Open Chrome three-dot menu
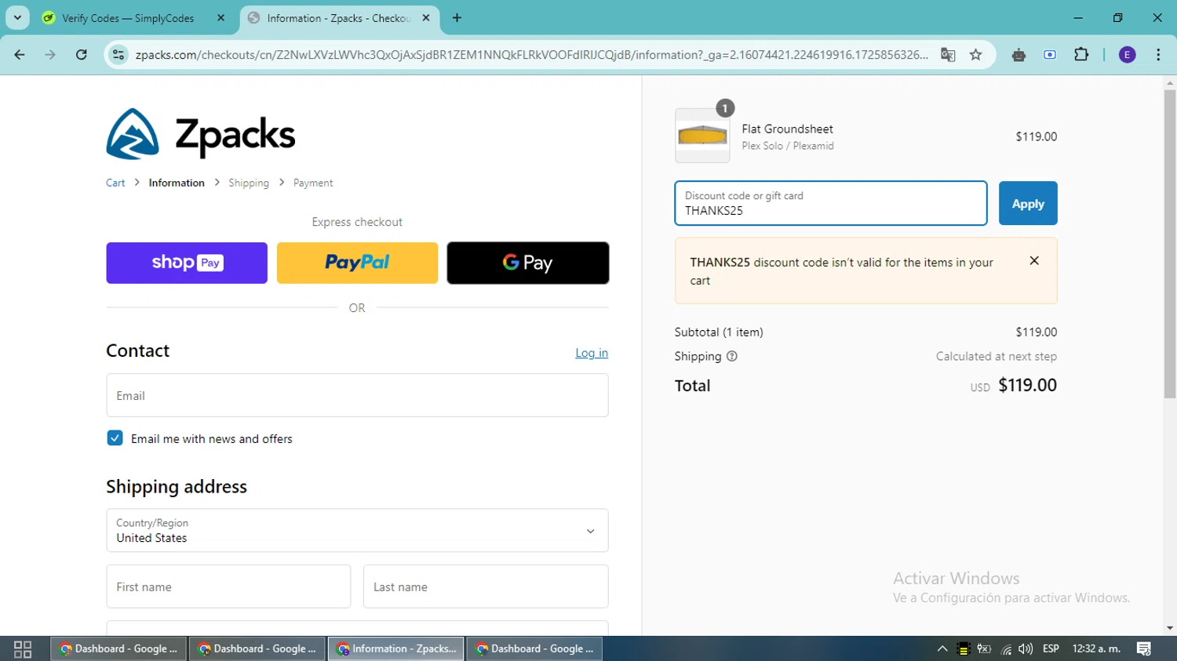1177x661 pixels. [x=1158, y=55]
